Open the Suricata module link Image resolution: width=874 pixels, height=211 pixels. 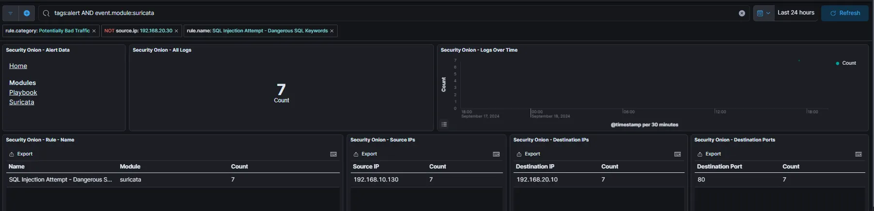[22, 102]
